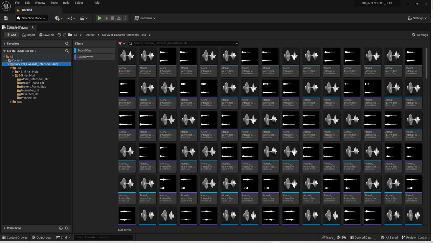Add a new collection with plus icon
This screenshot has width=433, height=243.
[61, 228]
